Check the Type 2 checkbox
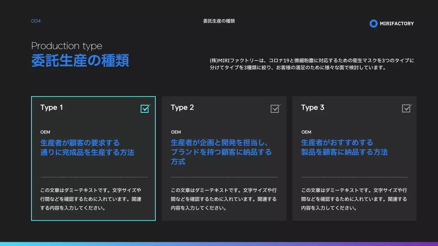438x246 pixels. tap(275, 109)
